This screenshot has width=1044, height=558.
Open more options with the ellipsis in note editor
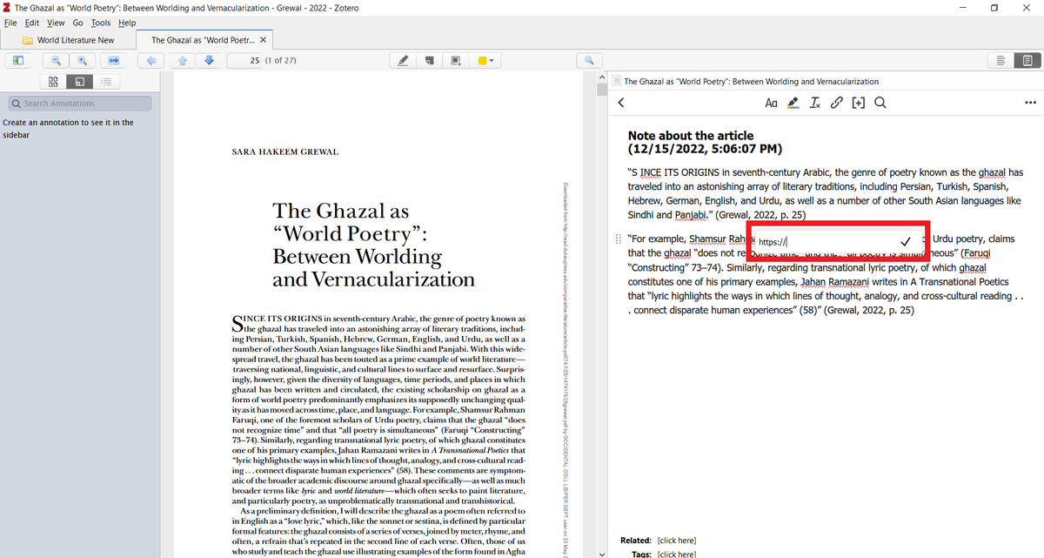[1030, 102]
